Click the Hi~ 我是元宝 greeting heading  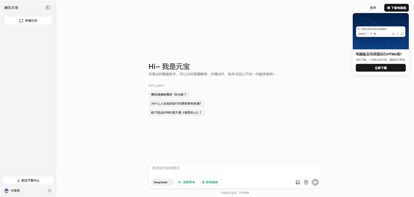click(169, 67)
